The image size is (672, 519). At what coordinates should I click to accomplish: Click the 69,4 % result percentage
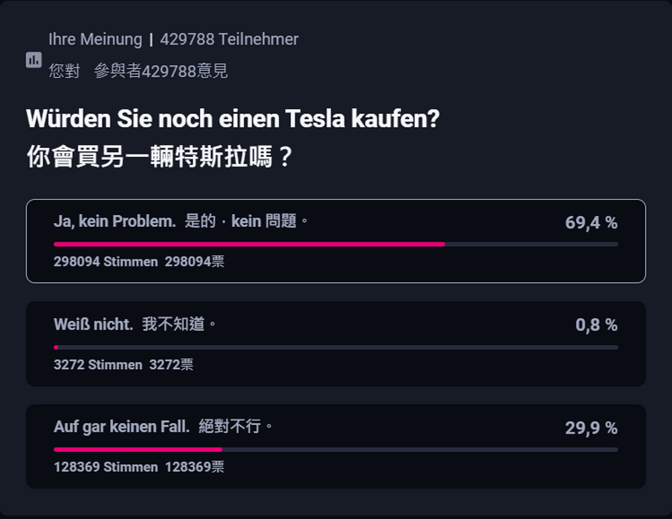pos(591,223)
